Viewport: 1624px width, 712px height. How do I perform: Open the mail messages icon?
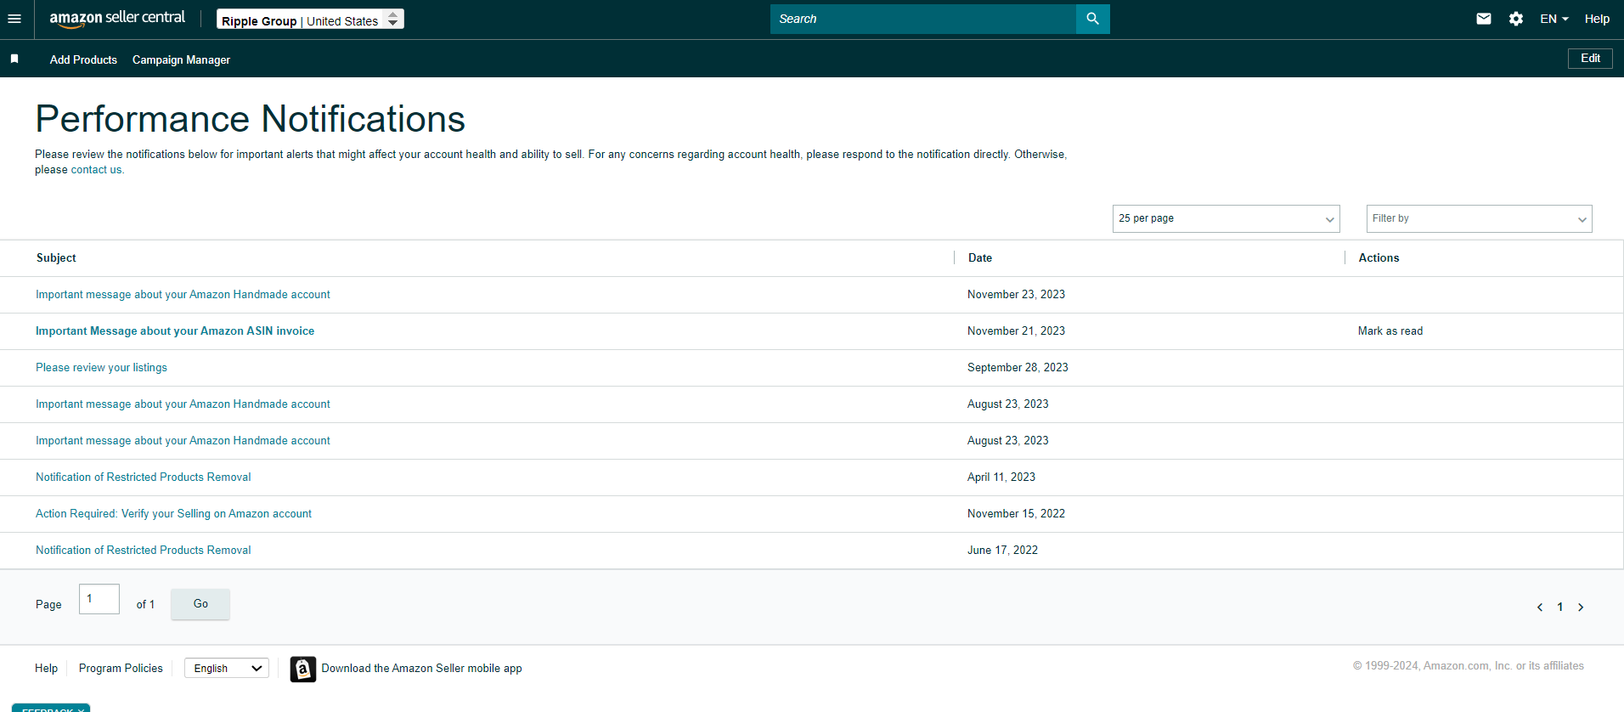tap(1484, 19)
